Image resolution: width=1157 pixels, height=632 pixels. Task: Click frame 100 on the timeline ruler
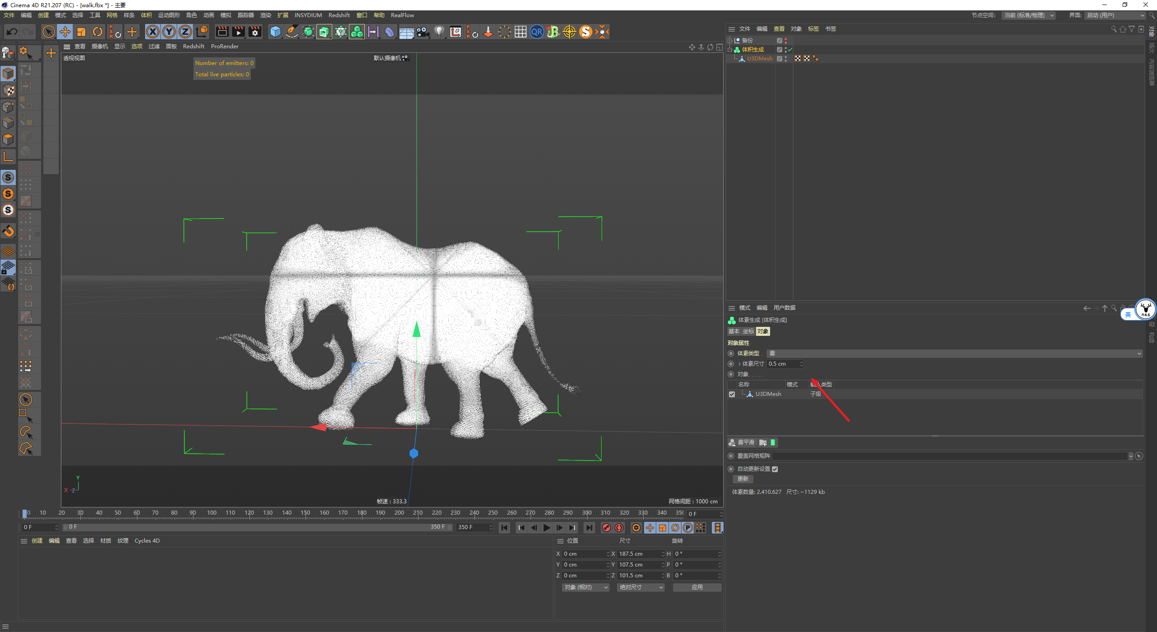tap(212, 513)
